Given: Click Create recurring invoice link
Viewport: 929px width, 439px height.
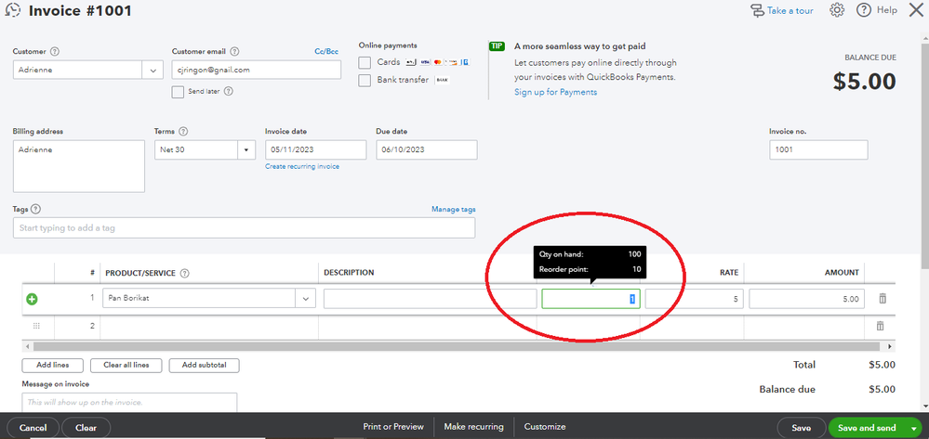Looking at the screenshot, I should [302, 167].
